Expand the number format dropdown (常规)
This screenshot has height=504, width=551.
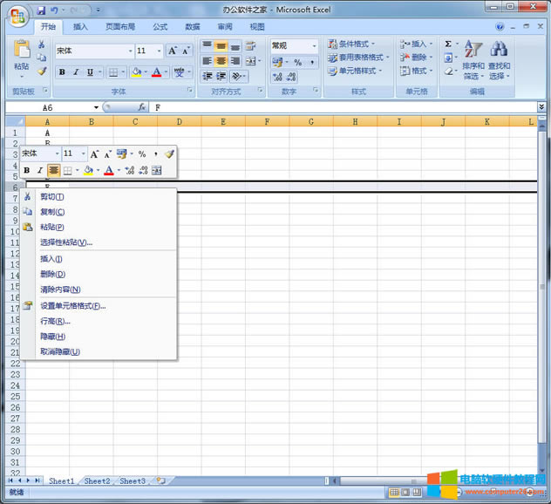[x=315, y=45]
